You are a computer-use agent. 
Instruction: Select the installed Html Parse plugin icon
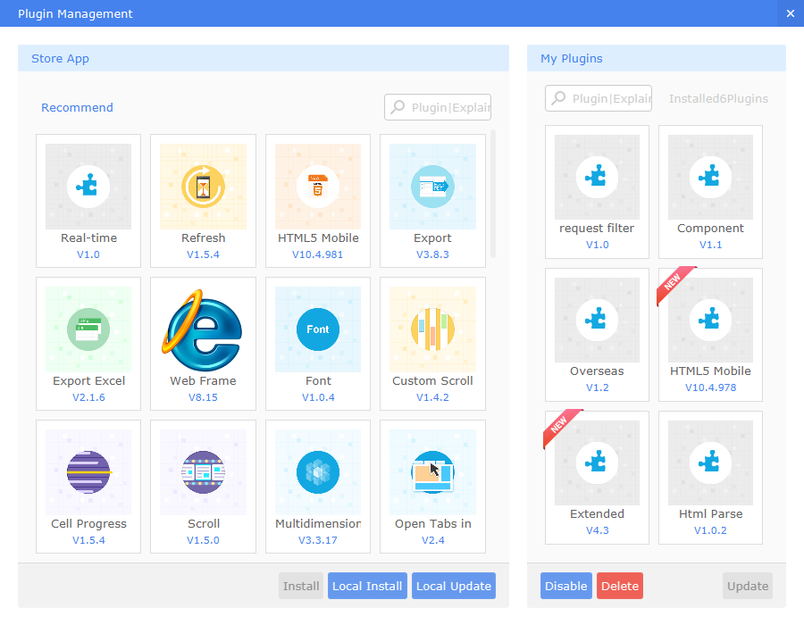710,463
